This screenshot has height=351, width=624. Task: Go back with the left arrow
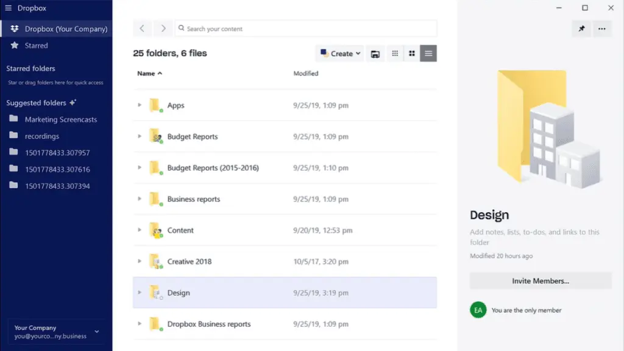(142, 29)
